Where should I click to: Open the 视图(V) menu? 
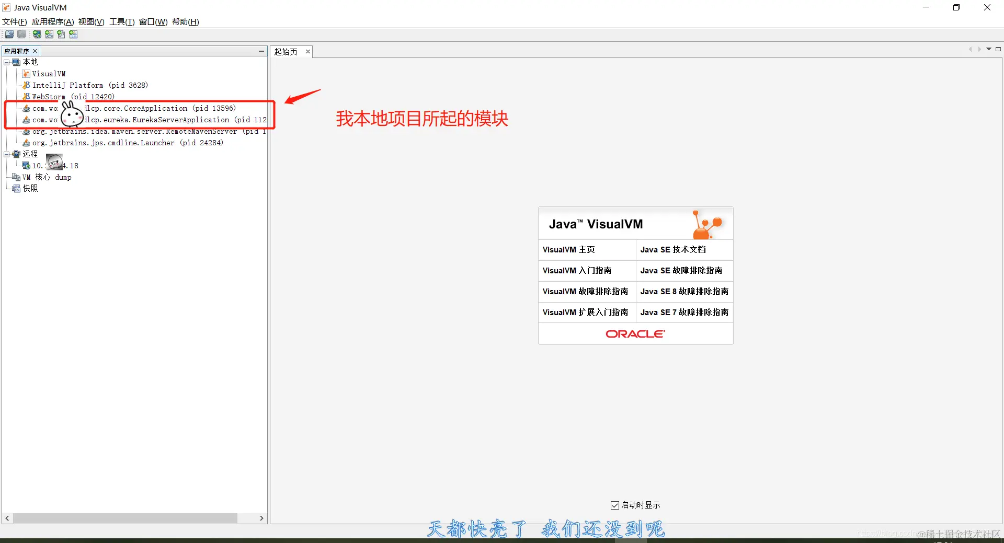(x=92, y=22)
